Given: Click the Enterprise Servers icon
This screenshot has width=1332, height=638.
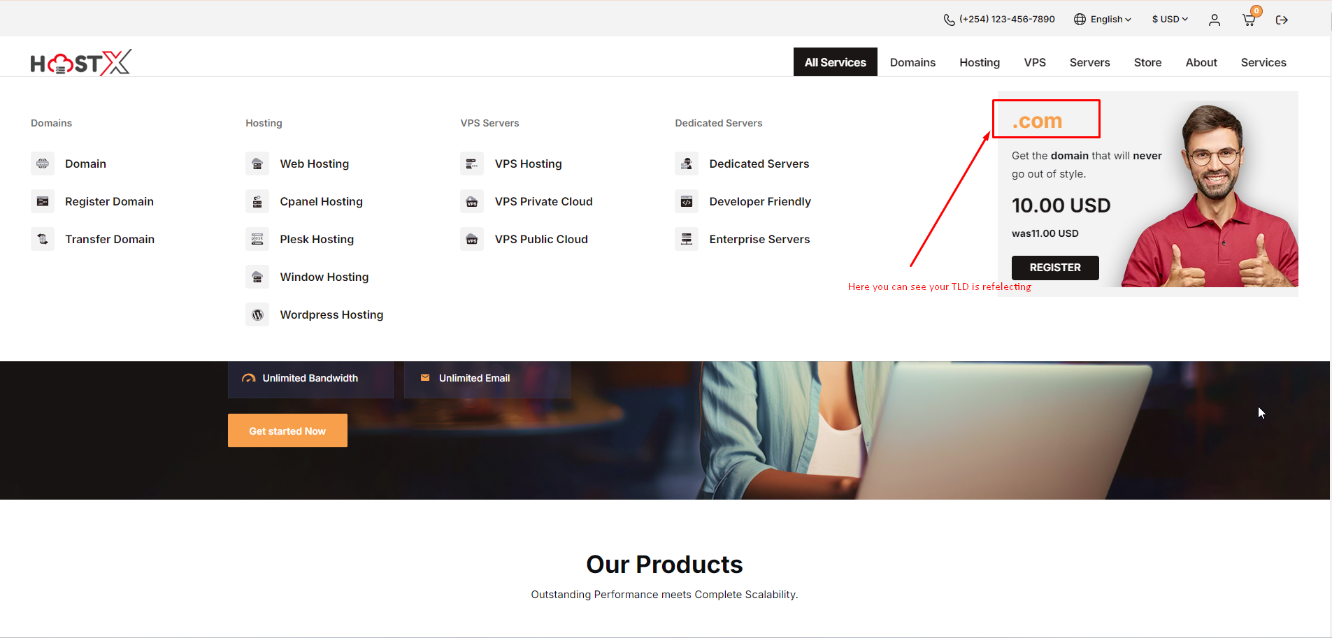Looking at the screenshot, I should coord(687,240).
